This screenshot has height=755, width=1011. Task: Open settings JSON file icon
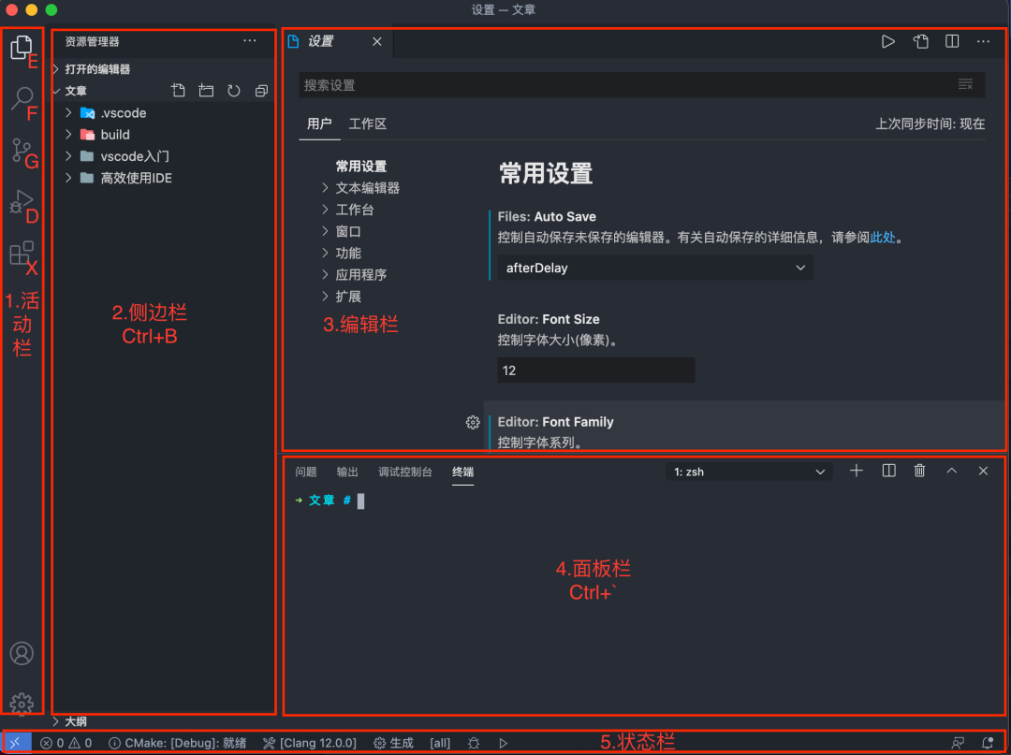[x=921, y=41]
